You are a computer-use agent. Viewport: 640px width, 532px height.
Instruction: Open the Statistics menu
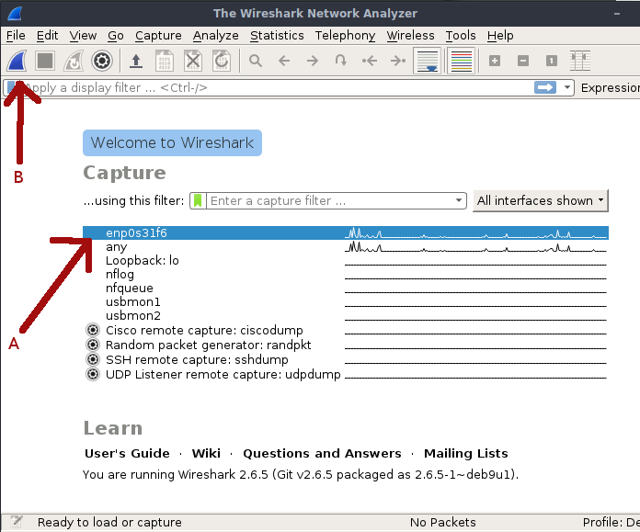pos(277,36)
